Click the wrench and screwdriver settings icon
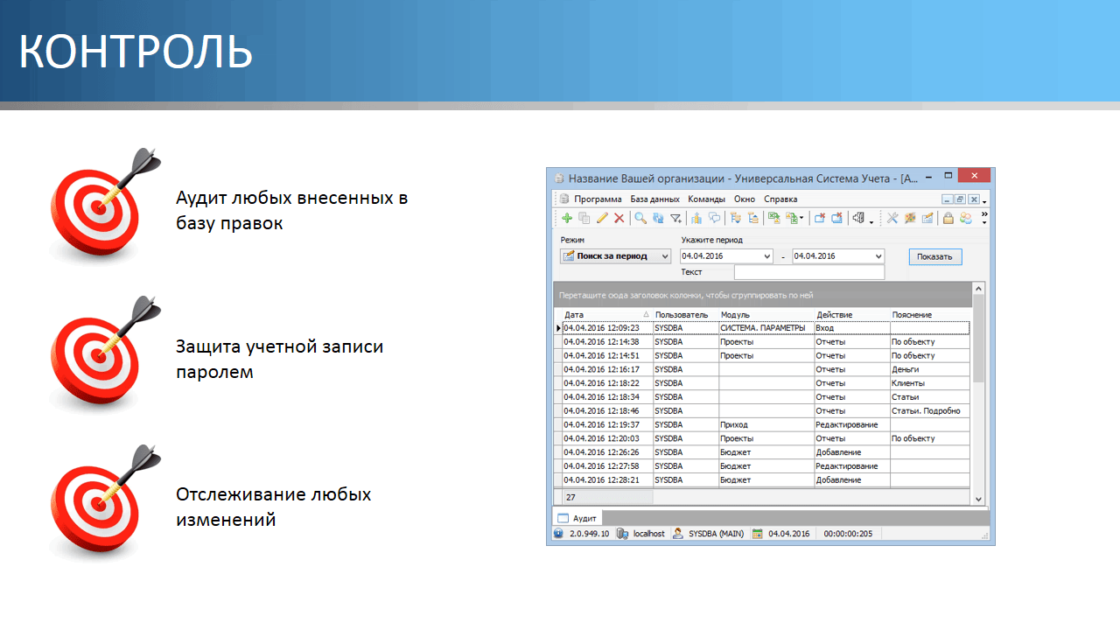The width and height of the screenshot is (1120, 630). [892, 218]
